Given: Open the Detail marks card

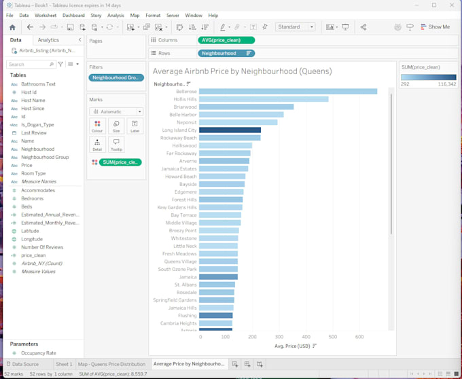Looking at the screenshot, I should [97, 145].
